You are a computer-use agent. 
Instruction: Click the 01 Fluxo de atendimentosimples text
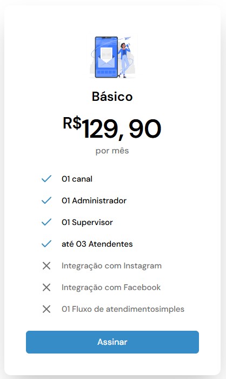(123, 309)
